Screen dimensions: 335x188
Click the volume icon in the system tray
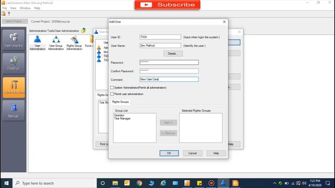tap(304, 183)
